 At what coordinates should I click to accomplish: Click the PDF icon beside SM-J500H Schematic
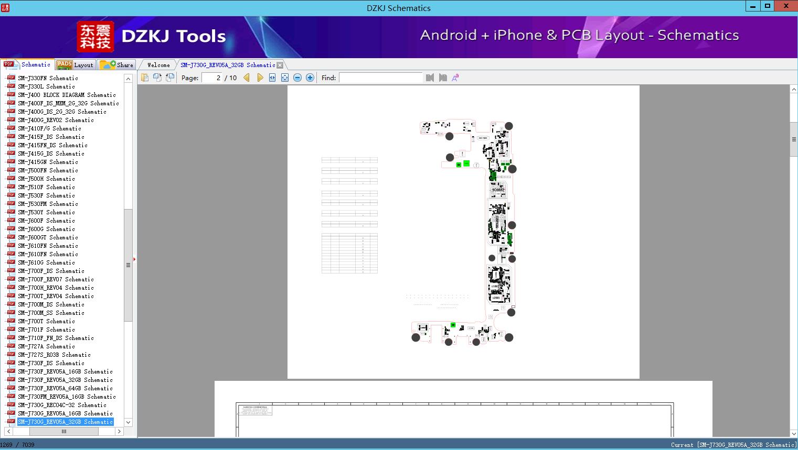coord(11,178)
